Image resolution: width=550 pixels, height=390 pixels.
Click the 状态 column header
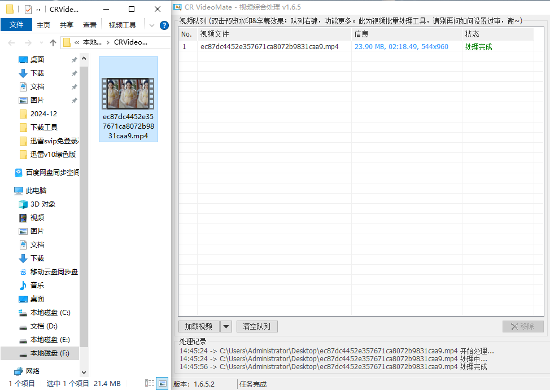coord(497,34)
